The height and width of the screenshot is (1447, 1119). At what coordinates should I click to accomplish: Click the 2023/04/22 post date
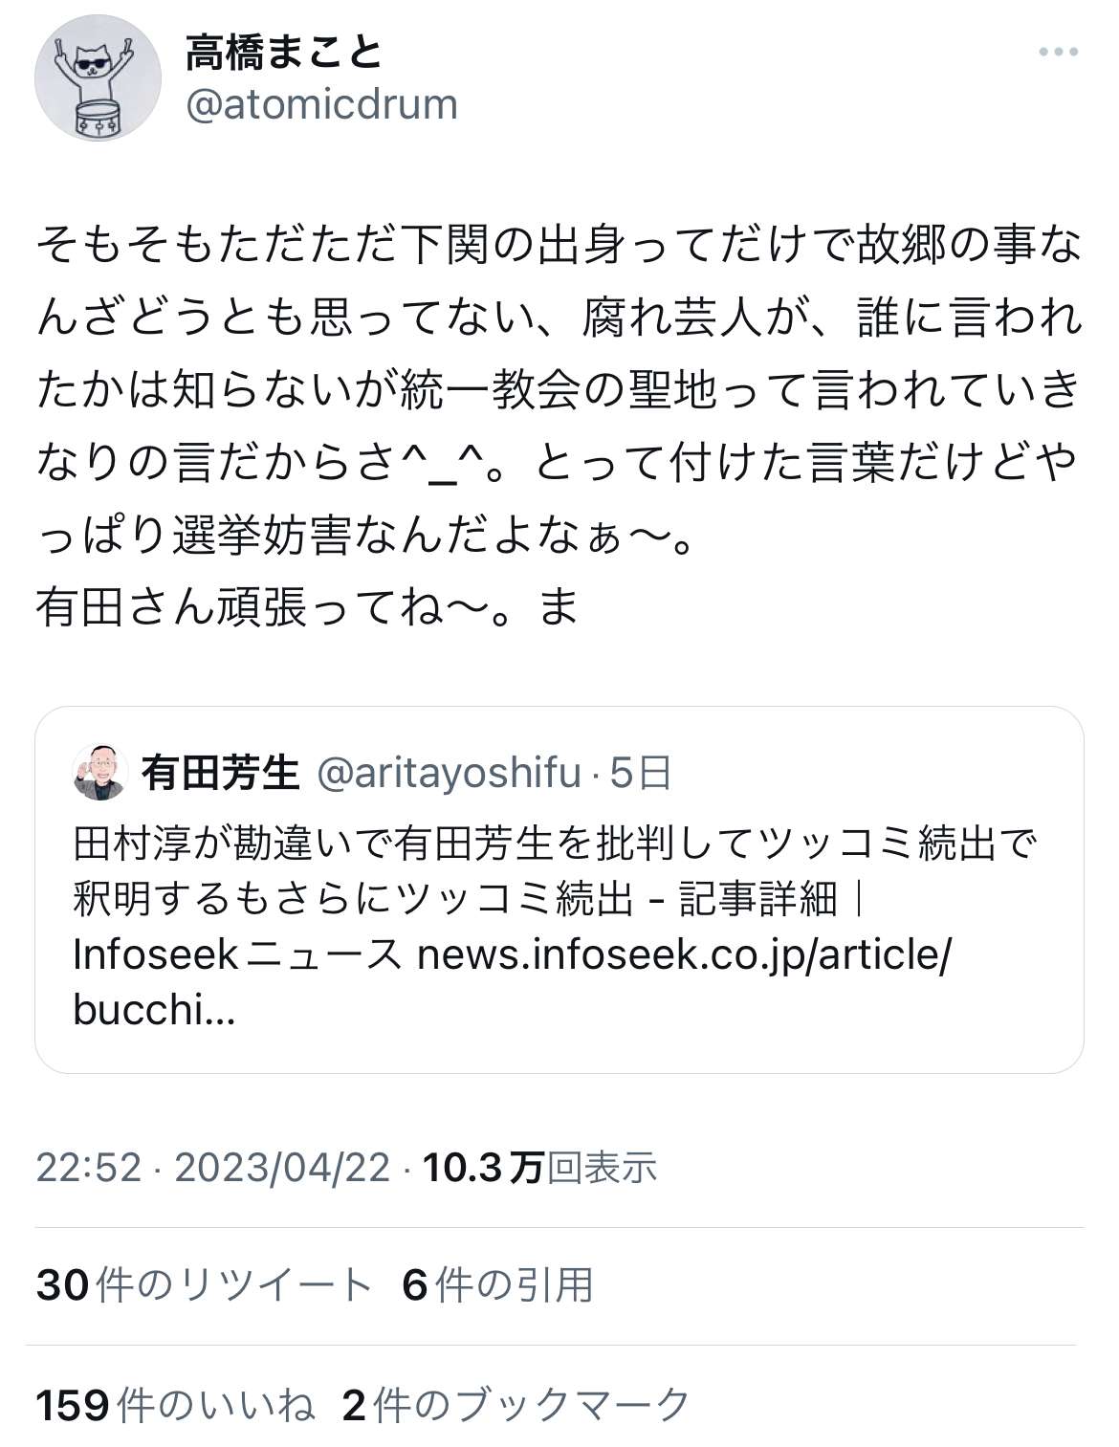pyautogui.click(x=282, y=1168)
